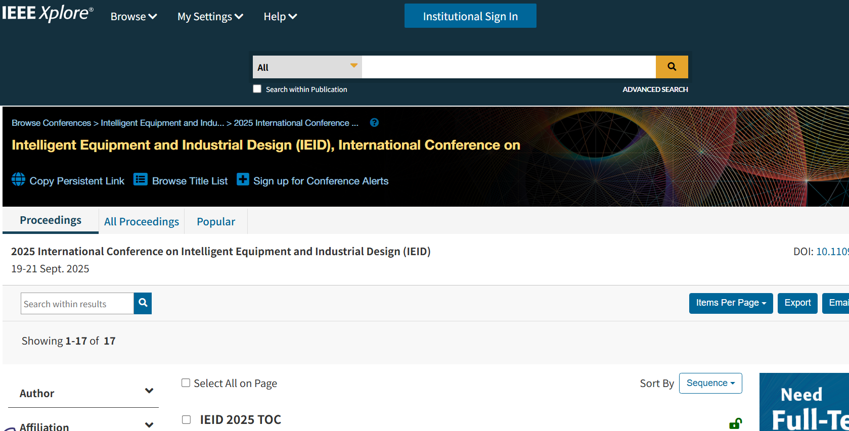This screenshot has height=431, width=849.
Task: Switch to the Proceedings tab
Action: click(51, 220)
